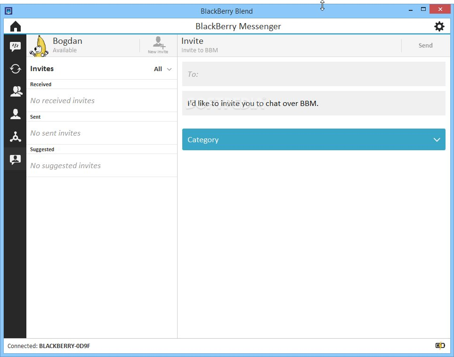This screenshot has width=454, height=357.
Task: Click the Bogdan profile name
Action: 67,41
